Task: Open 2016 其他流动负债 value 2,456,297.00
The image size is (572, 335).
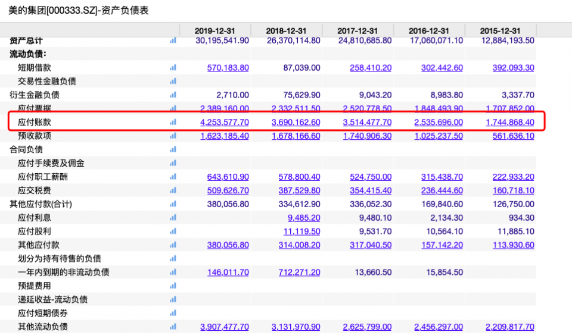Action: pos(439,327)
